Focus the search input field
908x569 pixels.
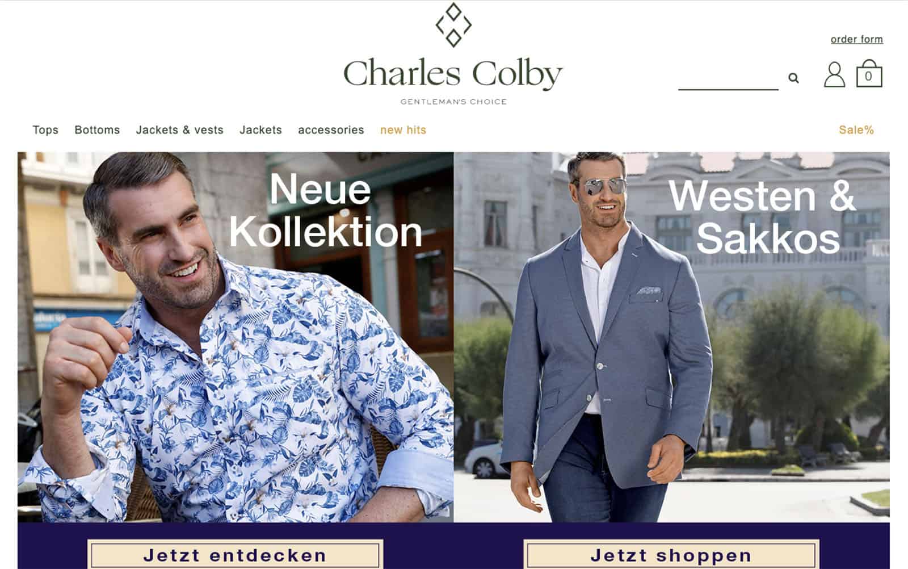point(728,79)
